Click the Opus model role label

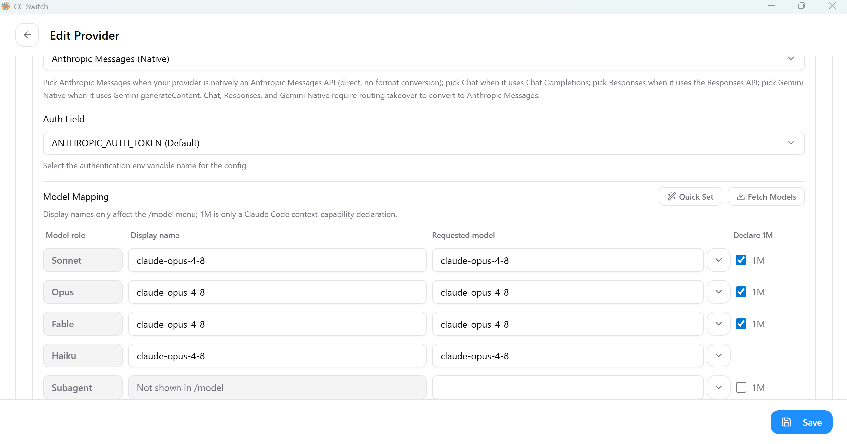tap(83, 292)
